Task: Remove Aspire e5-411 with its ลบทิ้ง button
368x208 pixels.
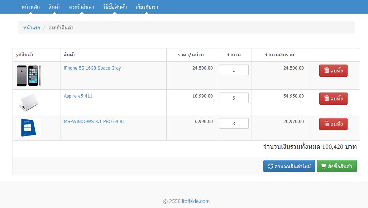Action: [333, 99]
